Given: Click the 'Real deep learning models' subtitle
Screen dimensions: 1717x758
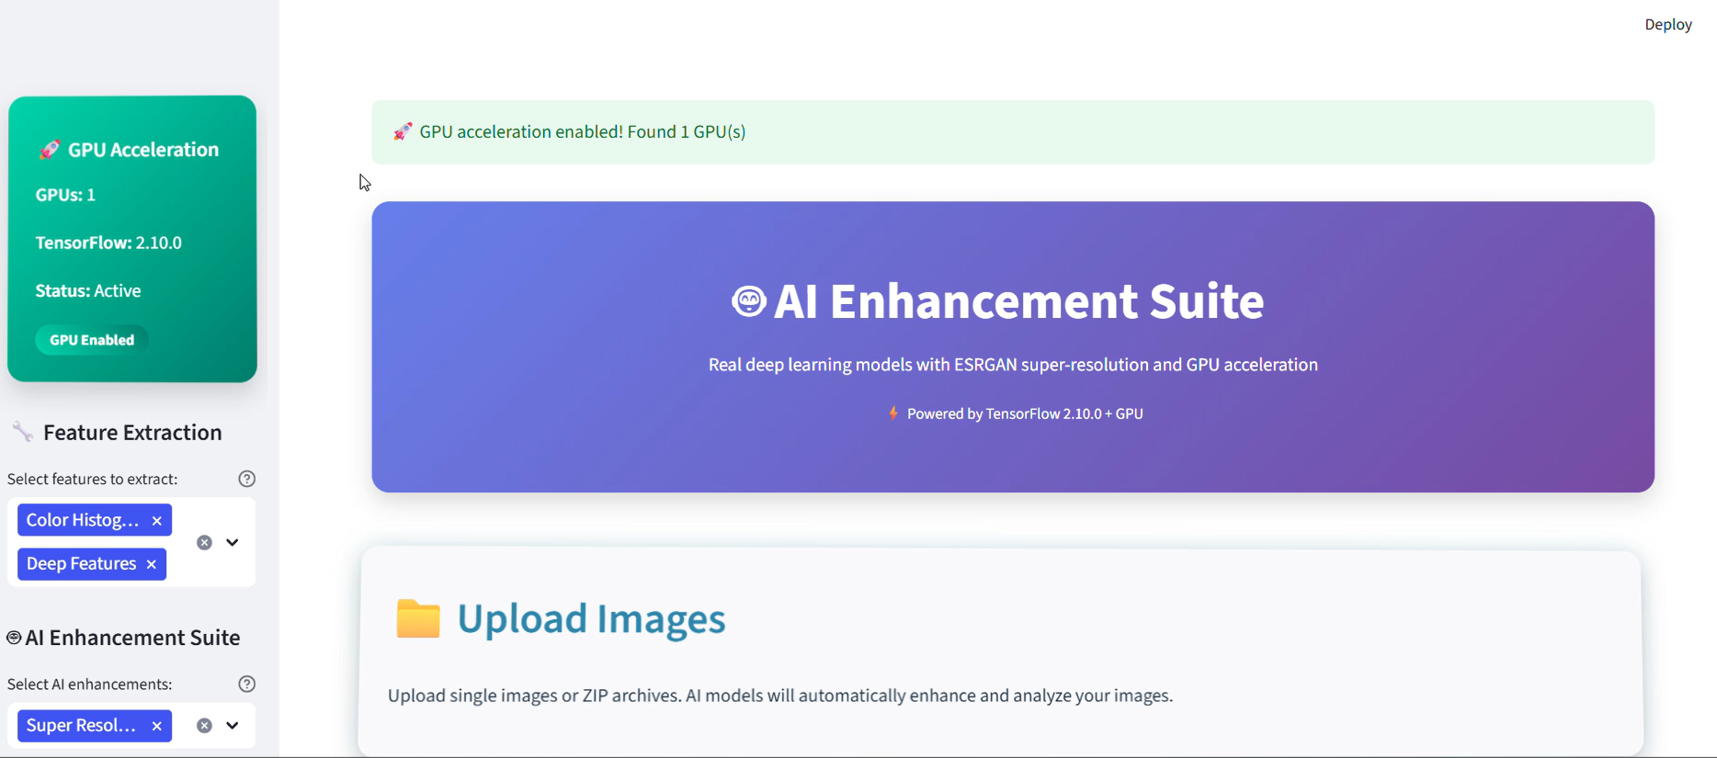Looking at the screenshot, I should pyautogui.click(x=1013, y=365).
